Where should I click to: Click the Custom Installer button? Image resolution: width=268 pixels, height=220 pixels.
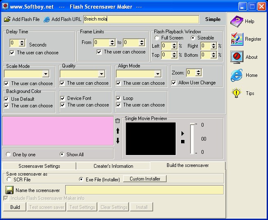click(x=145, y=179)
